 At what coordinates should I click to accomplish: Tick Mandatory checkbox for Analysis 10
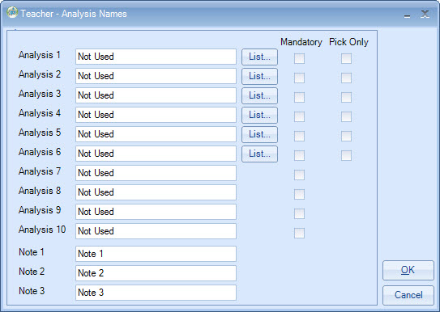pos(299,233)
